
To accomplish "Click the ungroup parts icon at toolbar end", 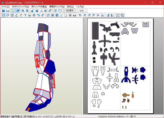I will [122, 15].
